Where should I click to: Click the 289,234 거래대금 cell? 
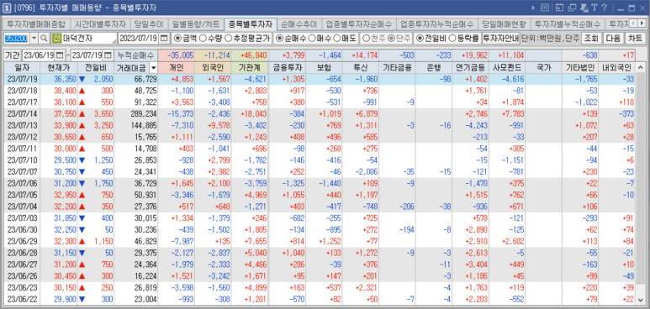136,113
